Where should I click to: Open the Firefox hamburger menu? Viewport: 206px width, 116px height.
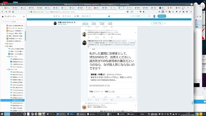191,12
